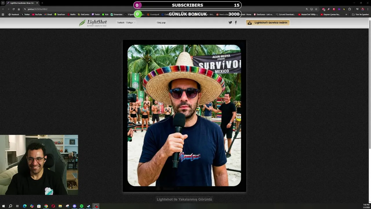
Task: Click the webcam overlay of the streamer
Action: (39, 165)
